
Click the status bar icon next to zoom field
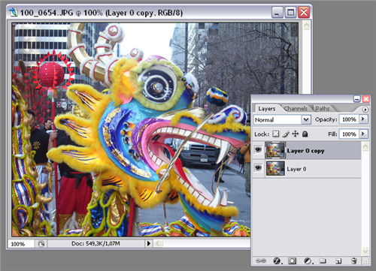click(x=41, y=243)
